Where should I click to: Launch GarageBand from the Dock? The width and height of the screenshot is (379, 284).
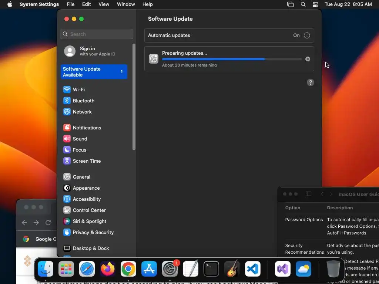232,269
